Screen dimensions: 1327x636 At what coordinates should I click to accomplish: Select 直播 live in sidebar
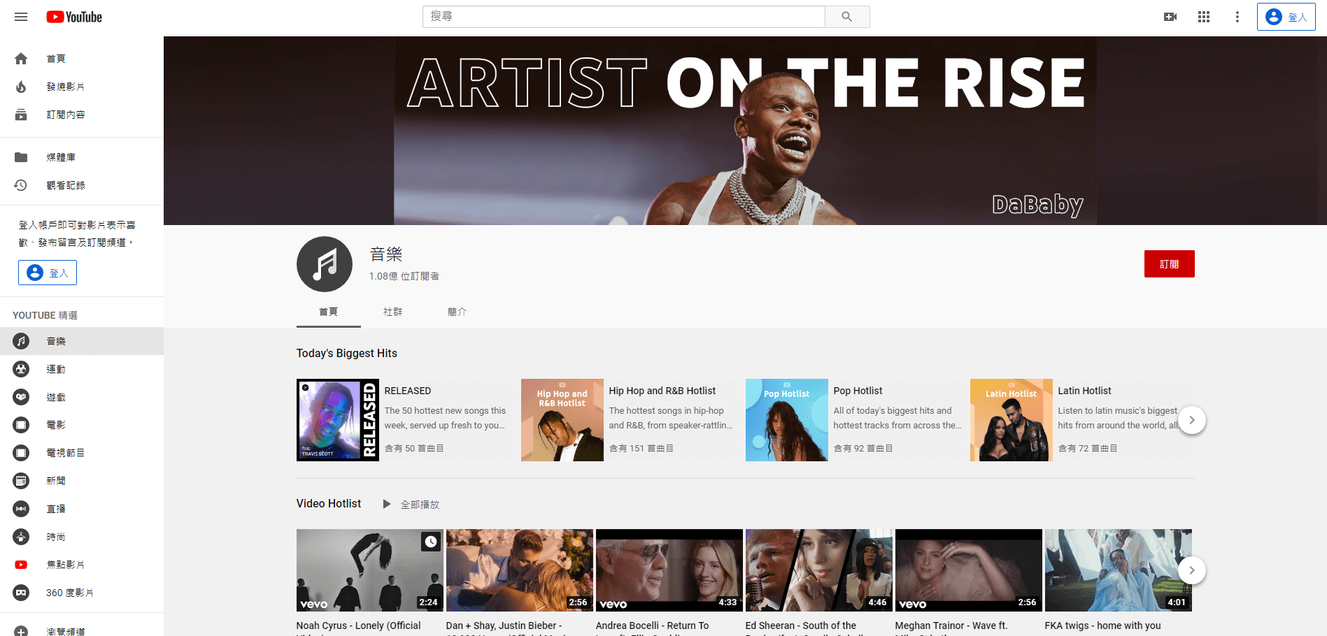click(82, 509)
